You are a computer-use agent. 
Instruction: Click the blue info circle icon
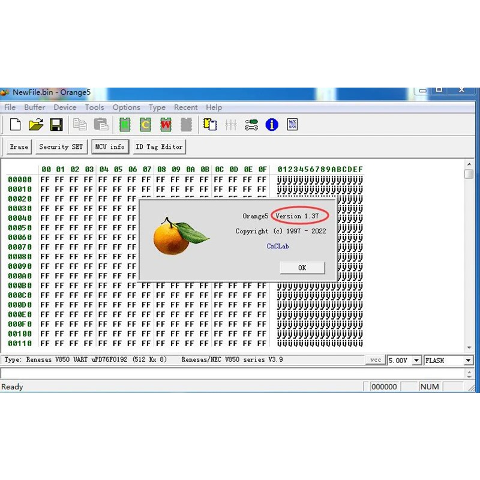[272, 125]
